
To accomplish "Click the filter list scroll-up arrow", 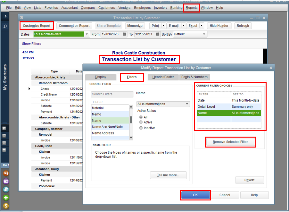I will coord(131,107).
